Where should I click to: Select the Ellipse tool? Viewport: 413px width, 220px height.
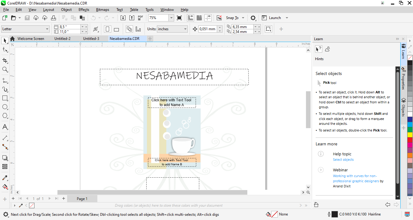pyautogui.click(x=5, y=107)
